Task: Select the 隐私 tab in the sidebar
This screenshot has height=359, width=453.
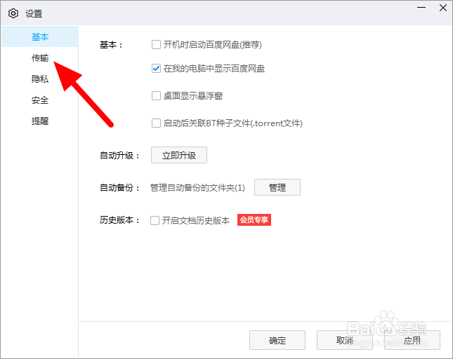Action: (40, 79)
